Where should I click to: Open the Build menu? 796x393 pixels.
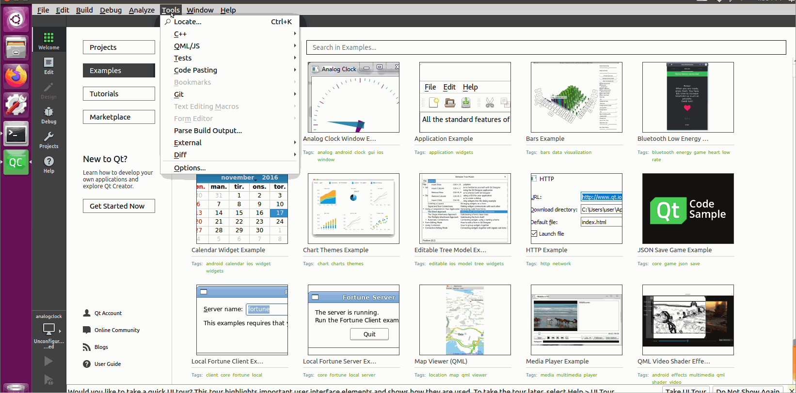click(x=84, y=10)
